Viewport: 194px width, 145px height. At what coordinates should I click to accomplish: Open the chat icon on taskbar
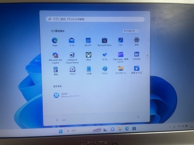click(113, 129)
